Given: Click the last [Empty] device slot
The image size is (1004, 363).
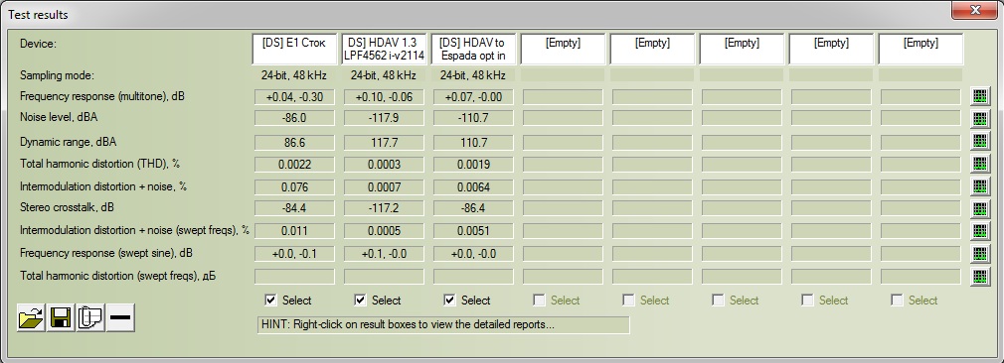Looking at the screenshot, I should [920, 50].
